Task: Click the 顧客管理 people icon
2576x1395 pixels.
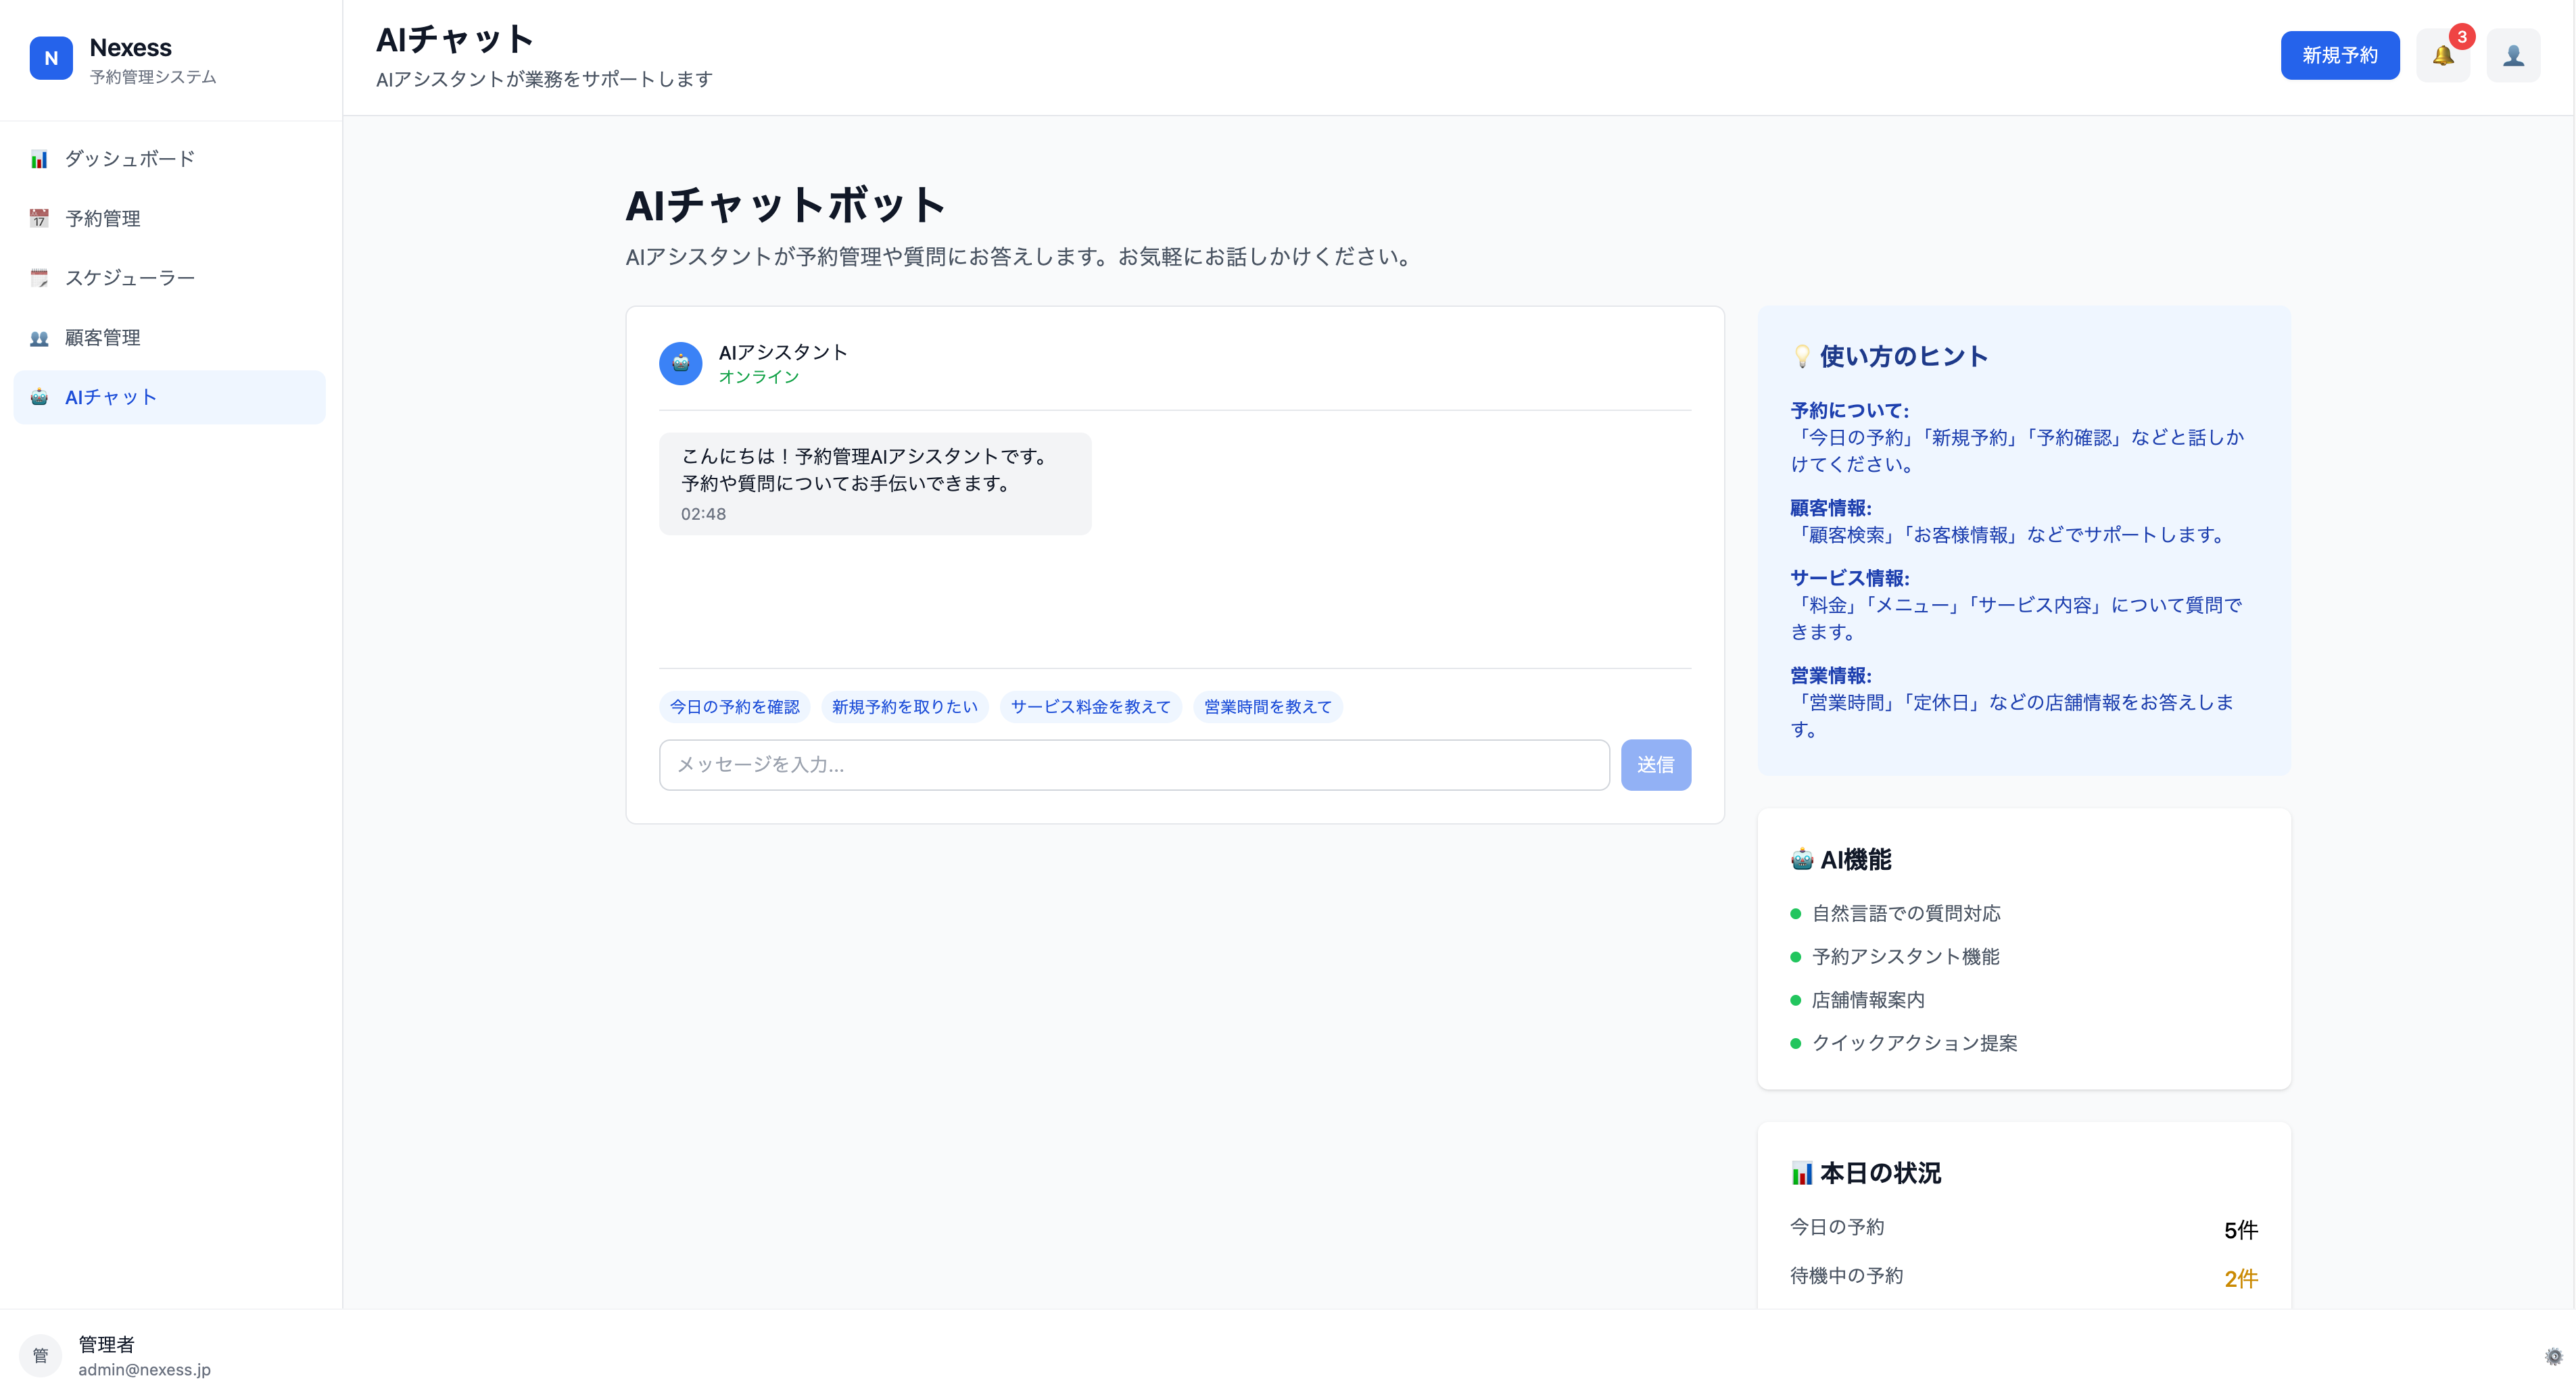Action: point(39,338)
